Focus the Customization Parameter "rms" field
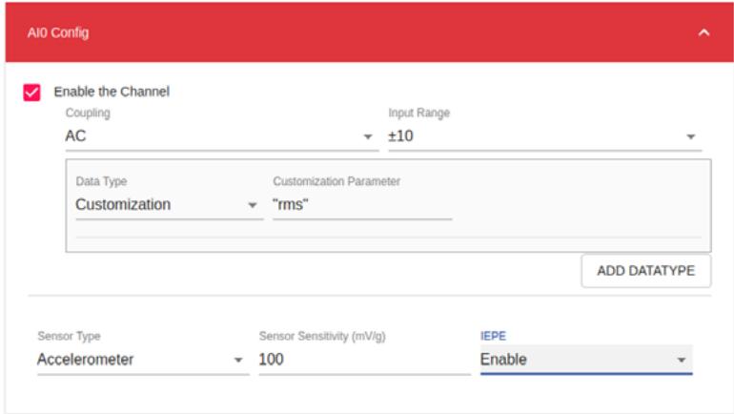This screenshot has width=734, height=414. click(362, 205)
